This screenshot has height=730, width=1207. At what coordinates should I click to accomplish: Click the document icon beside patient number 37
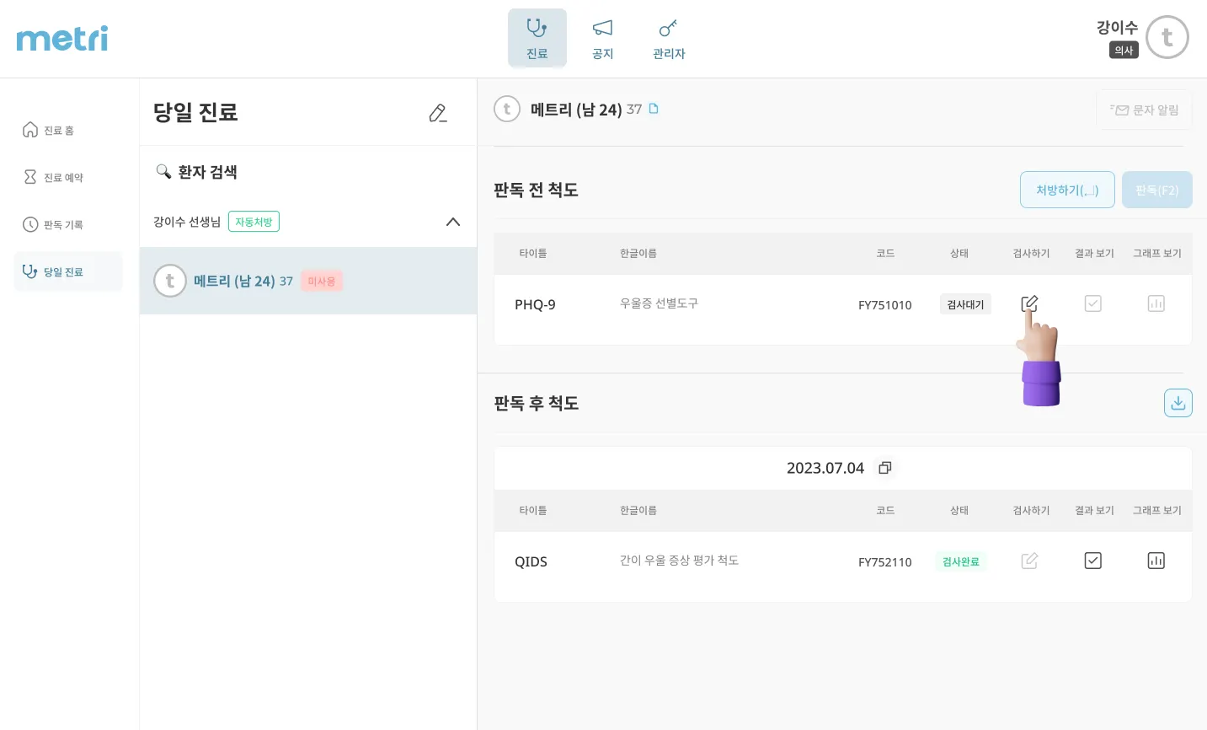coord(654,109)
